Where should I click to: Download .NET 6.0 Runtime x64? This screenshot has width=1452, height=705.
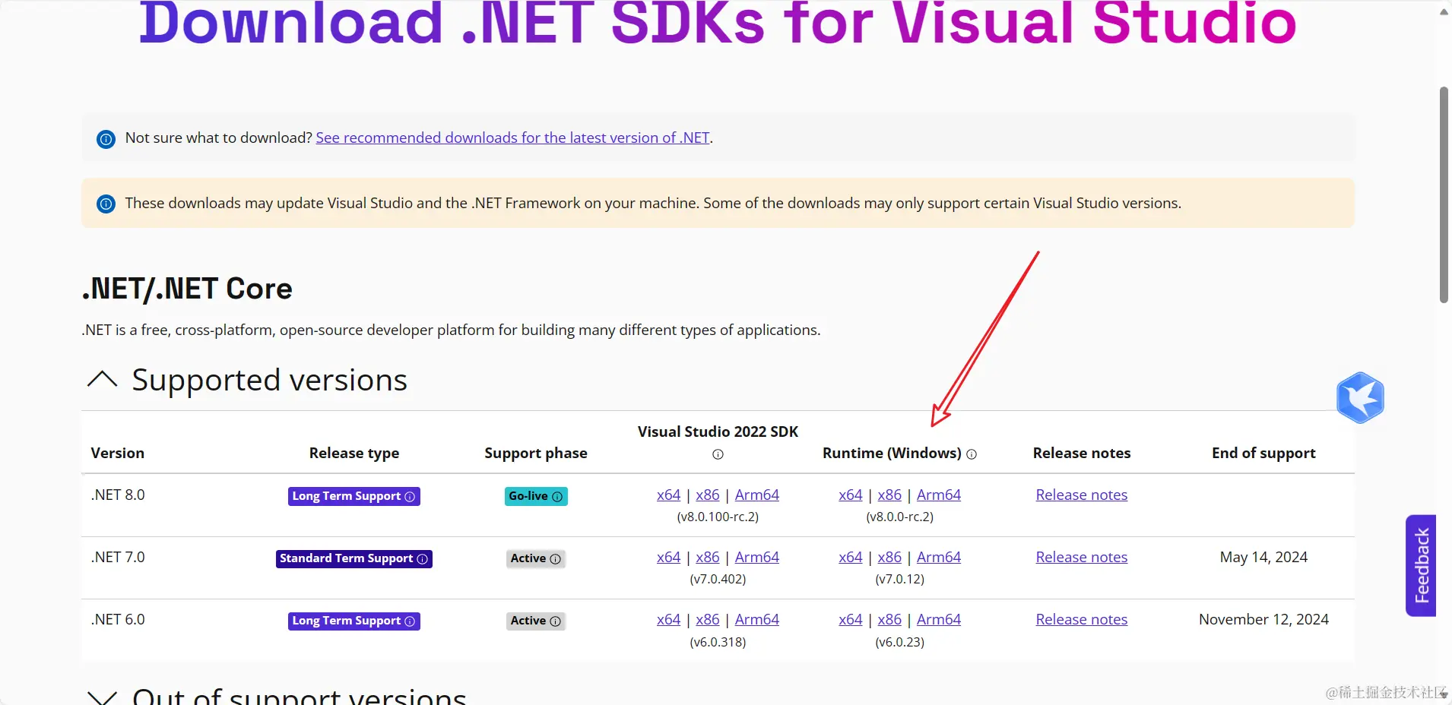tap(850, 619)
